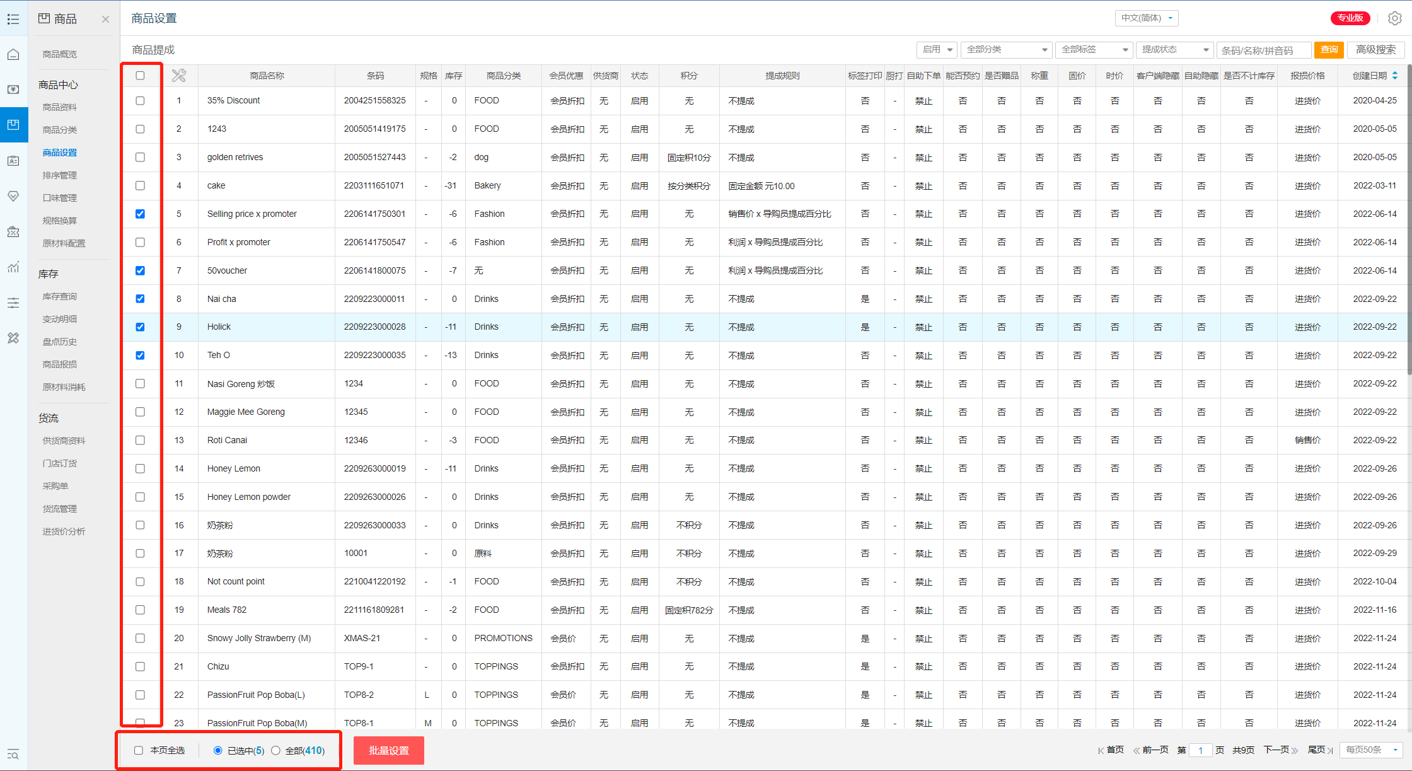Open the 每页50条 page size dropdown
The width and height of the screenshot is (1412, 771).
(x=1372, y=750)
